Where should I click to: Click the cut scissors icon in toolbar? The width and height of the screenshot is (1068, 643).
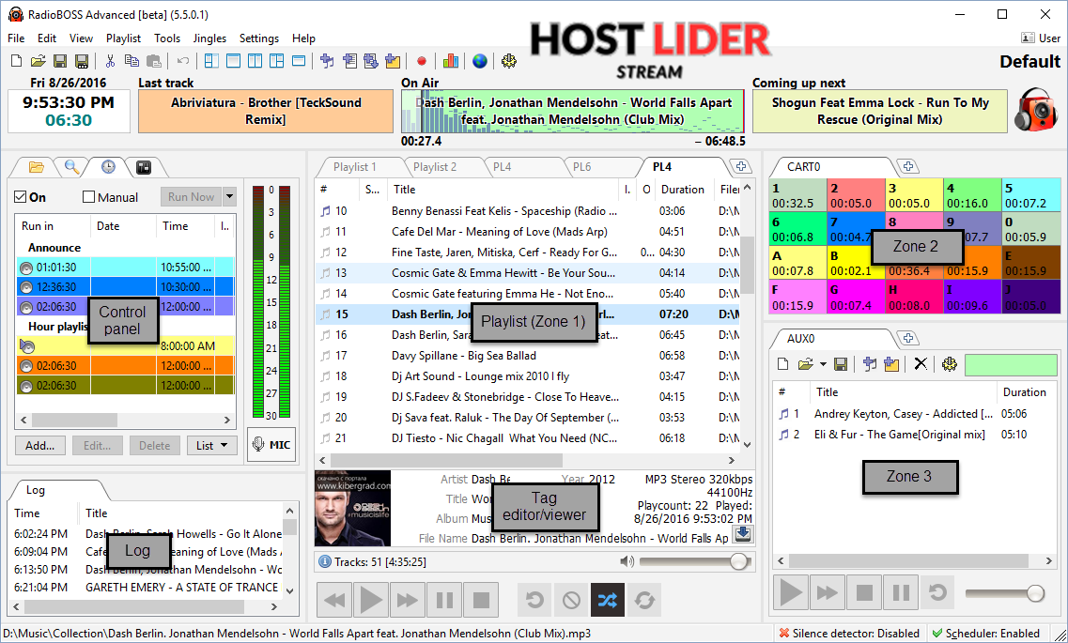tap(110, 61)
